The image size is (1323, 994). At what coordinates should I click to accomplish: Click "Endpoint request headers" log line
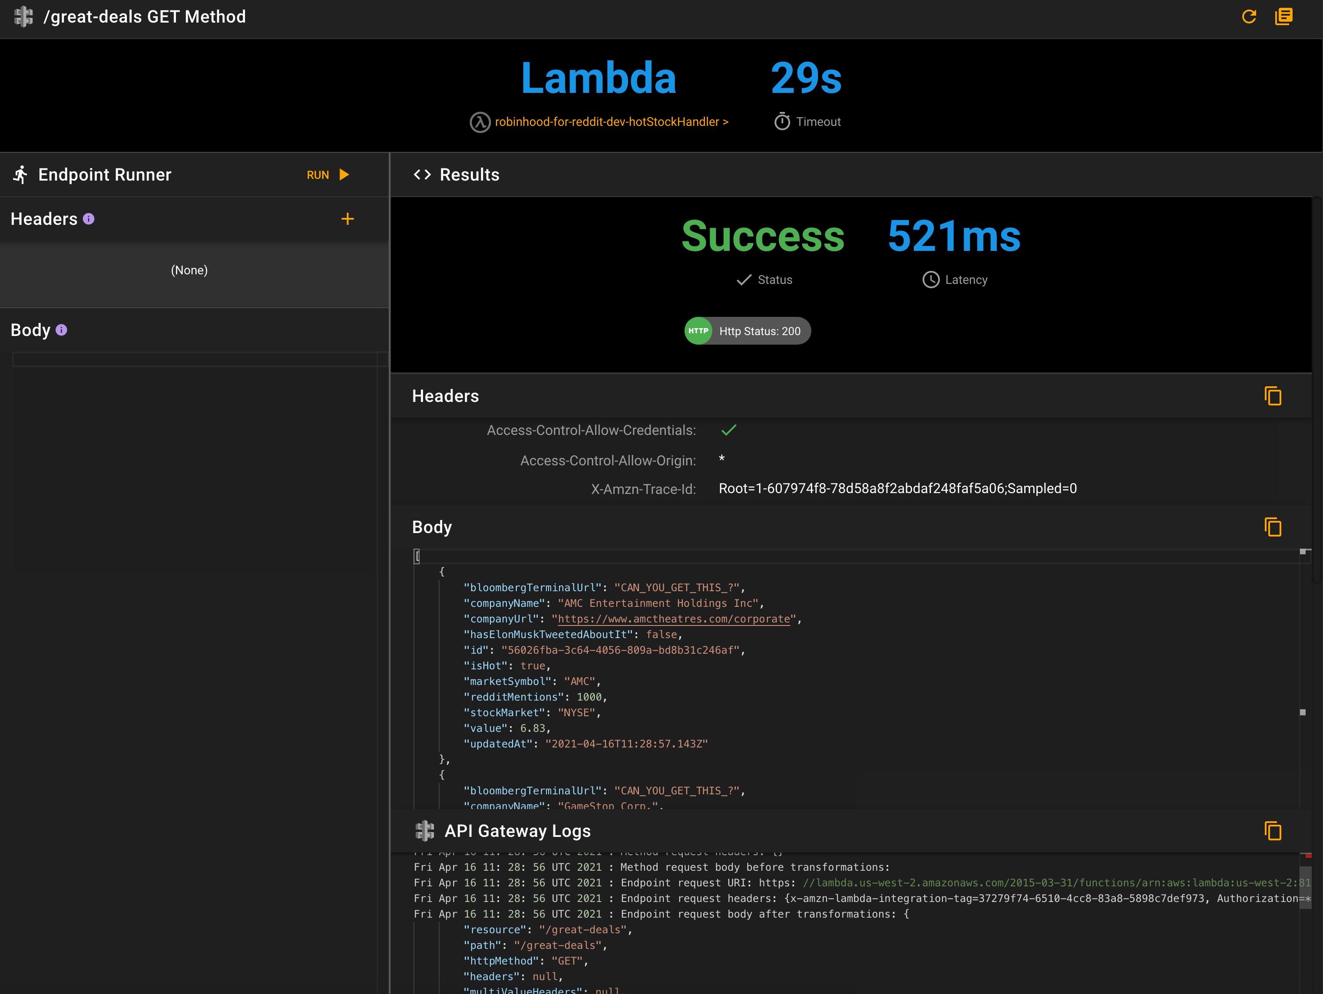[862, 899]
